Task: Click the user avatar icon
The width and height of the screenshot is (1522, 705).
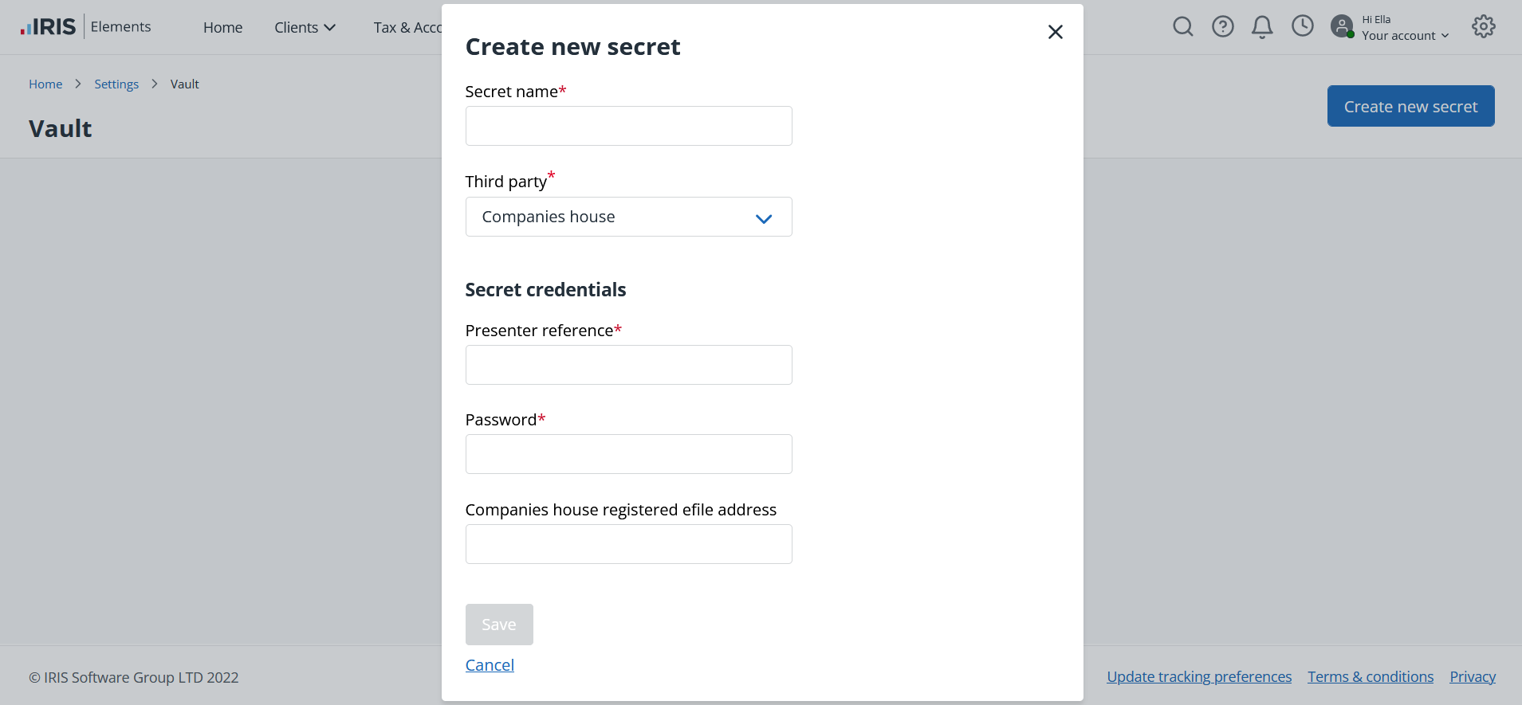Action: click(x=1342, y=27)
